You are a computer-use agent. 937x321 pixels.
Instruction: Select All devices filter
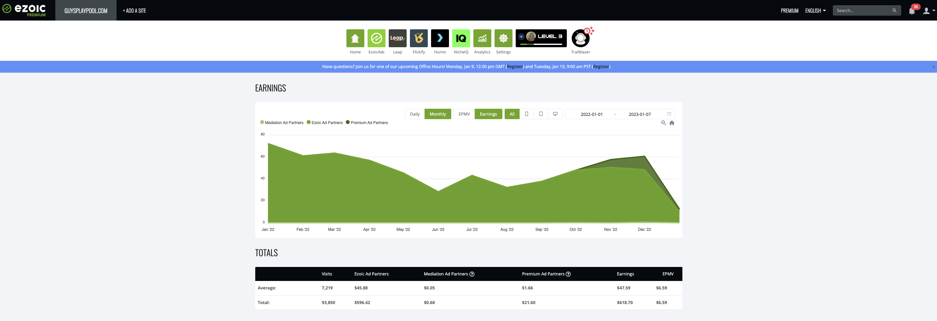(x=512, y=114)
